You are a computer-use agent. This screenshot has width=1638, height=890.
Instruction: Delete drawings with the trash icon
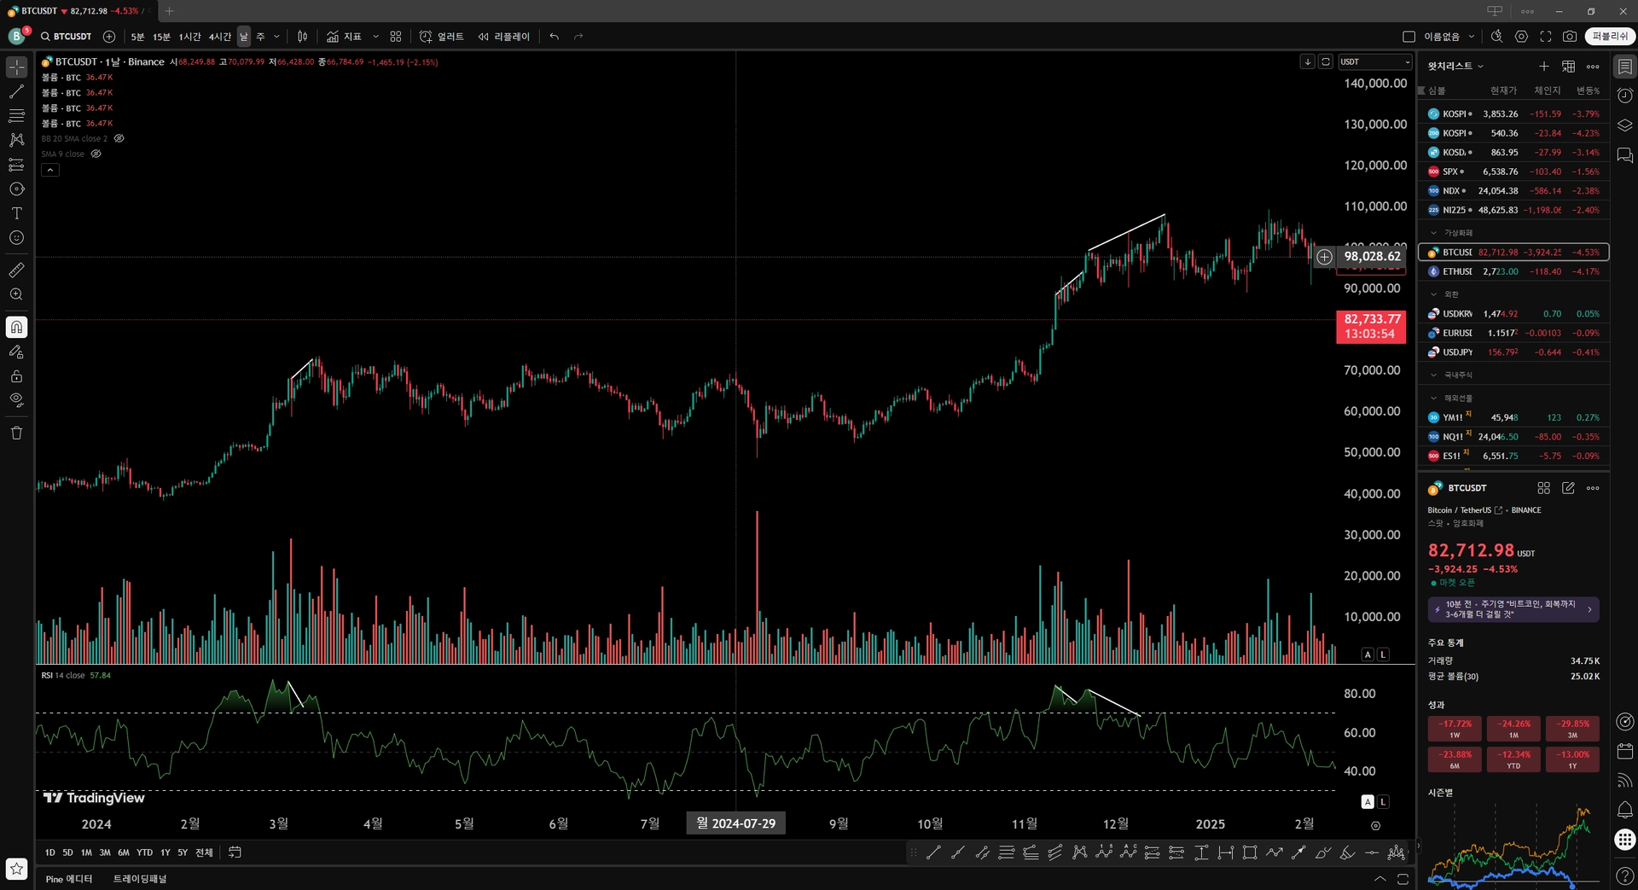(16, 433)
